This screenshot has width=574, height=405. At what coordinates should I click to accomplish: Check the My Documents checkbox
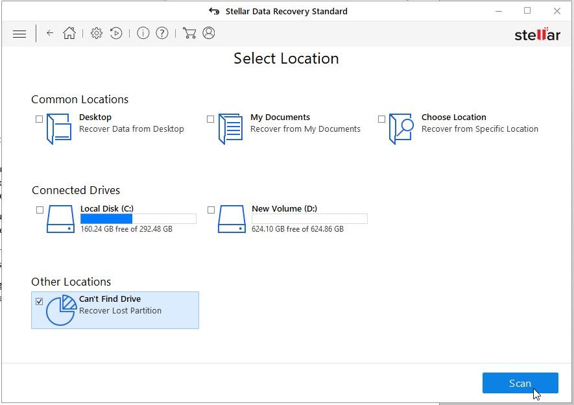[x=211, y=119]
